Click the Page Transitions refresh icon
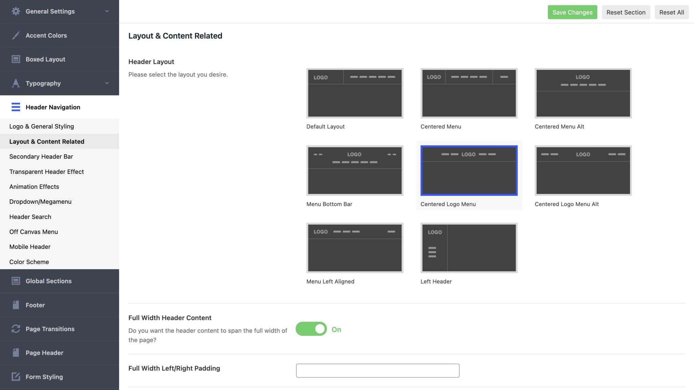This screenshot has height=390, width=694. click(16, 329)
